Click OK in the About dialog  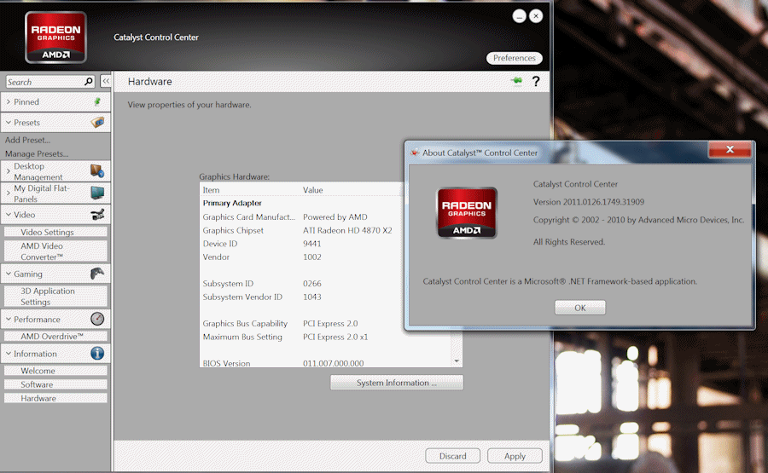[580, 307]
